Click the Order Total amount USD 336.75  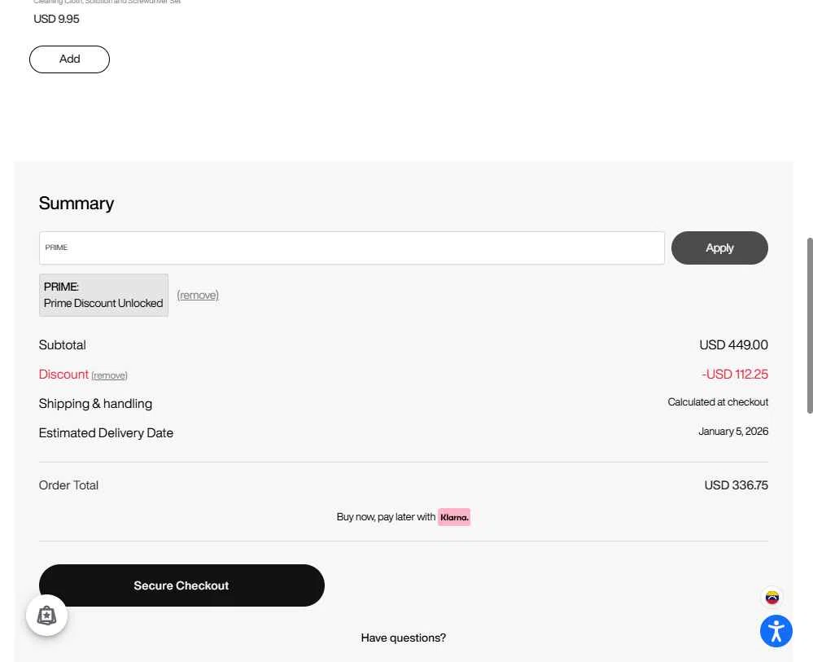tap(736, 485)
